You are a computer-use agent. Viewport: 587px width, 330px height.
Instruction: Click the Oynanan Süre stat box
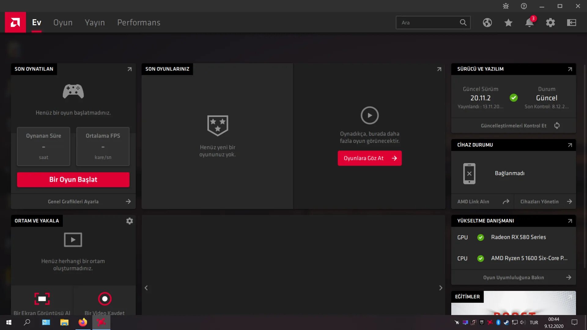click(43, 146)
